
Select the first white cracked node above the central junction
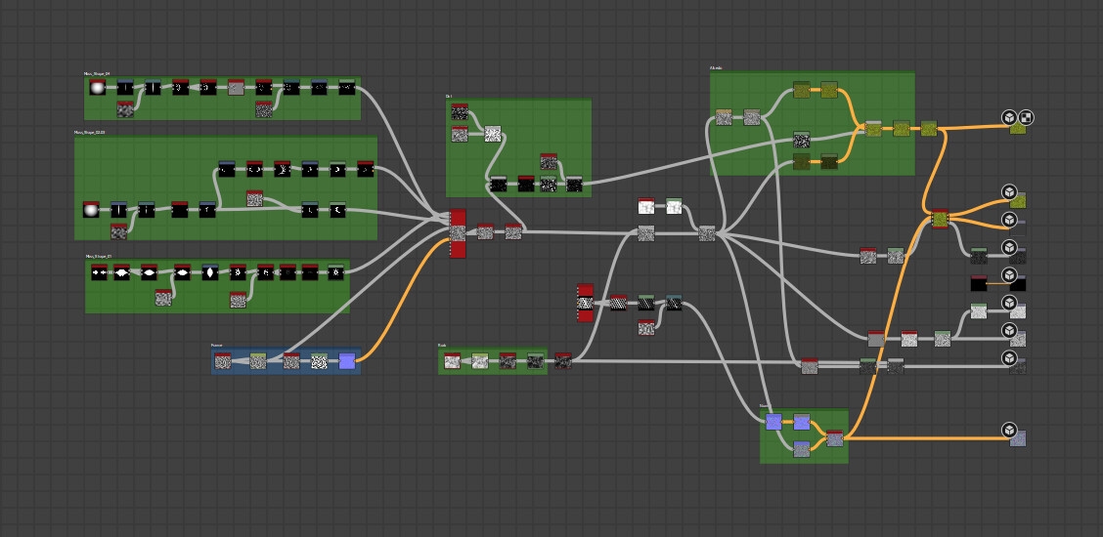(x=646, y=206)
